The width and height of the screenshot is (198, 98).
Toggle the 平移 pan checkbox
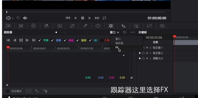pyautogui.click(x=39, y=40)
